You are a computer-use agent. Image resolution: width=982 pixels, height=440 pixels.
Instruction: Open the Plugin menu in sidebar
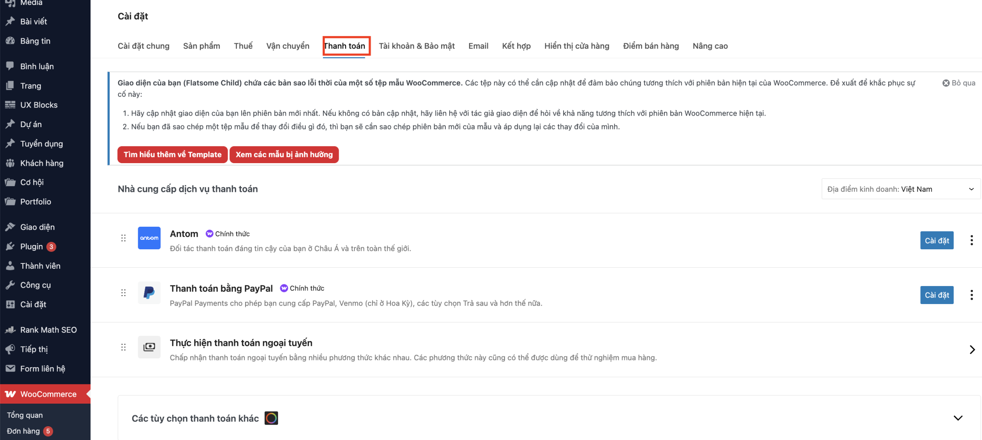click(31, 246)
